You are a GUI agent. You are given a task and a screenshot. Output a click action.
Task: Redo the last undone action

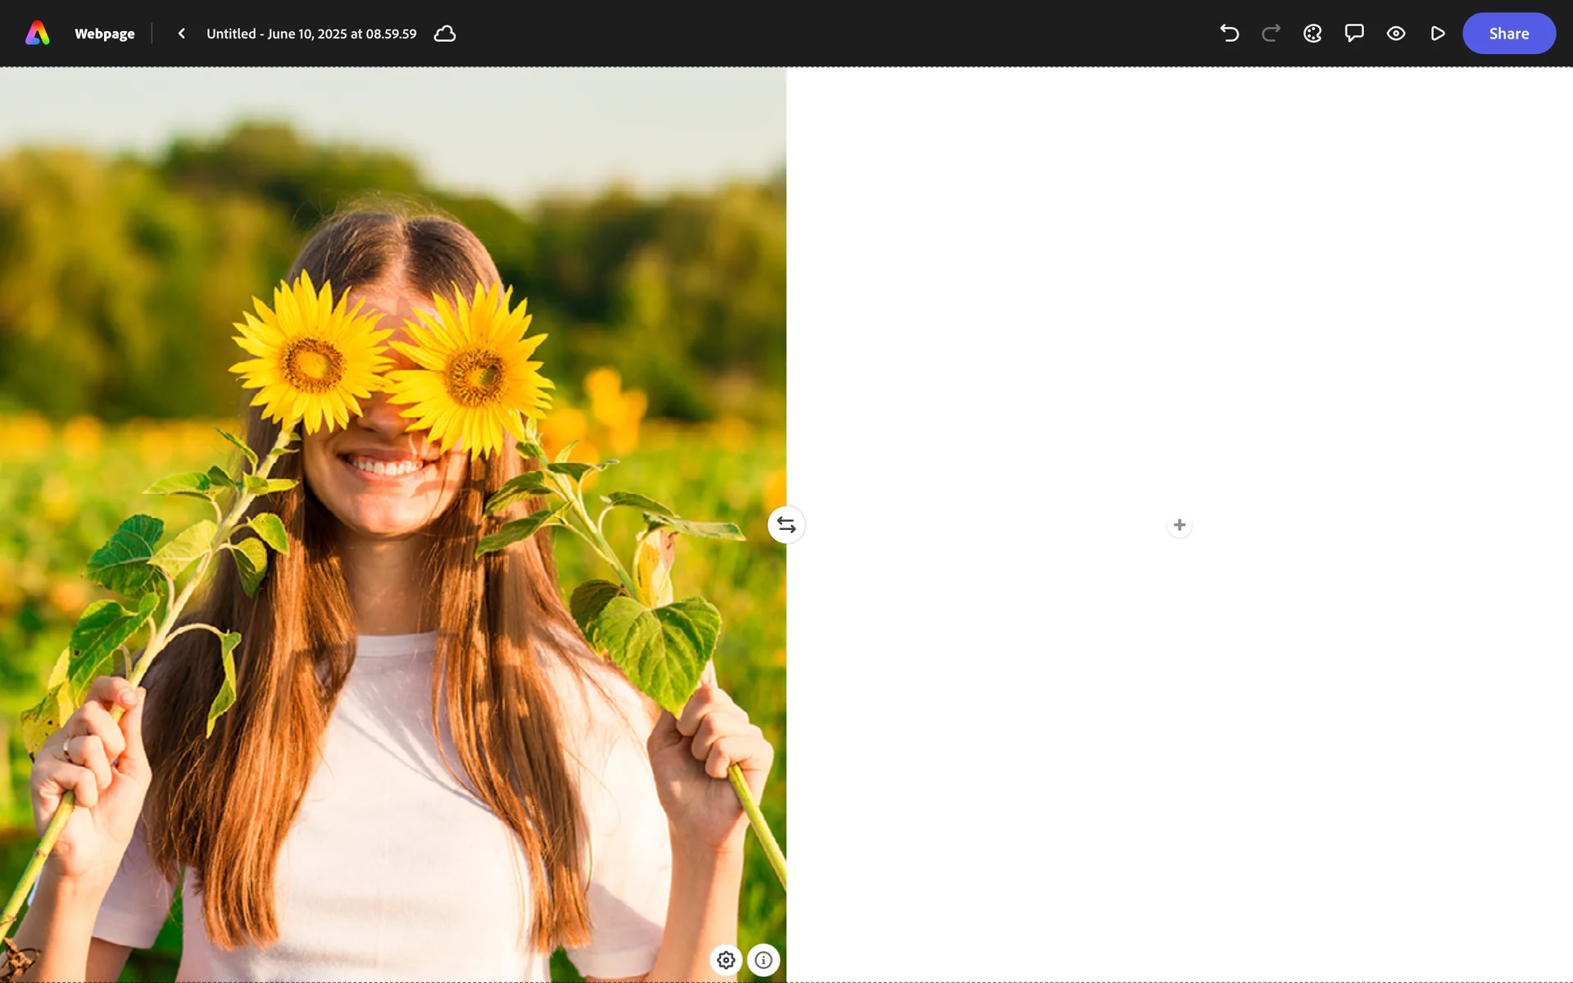(1271, 34)
